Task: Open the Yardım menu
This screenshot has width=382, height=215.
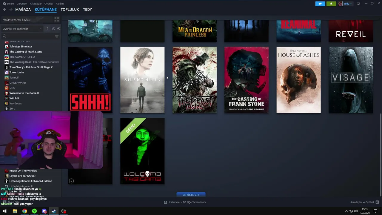Action: [x=60, y=4]
